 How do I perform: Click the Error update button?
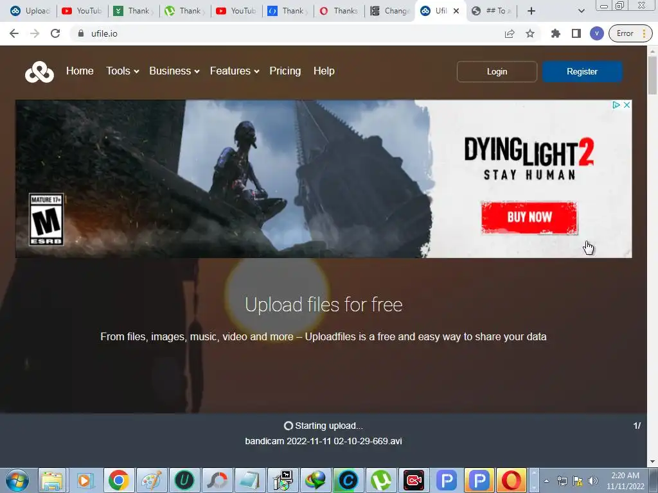(x=630, y=33)
